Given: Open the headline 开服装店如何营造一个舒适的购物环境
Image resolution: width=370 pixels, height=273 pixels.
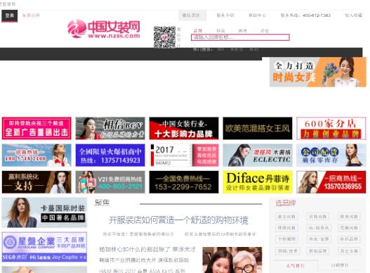Looking at the screenshot, I should point(178,220).
